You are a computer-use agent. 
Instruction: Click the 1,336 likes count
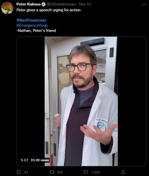pos(95,172)
